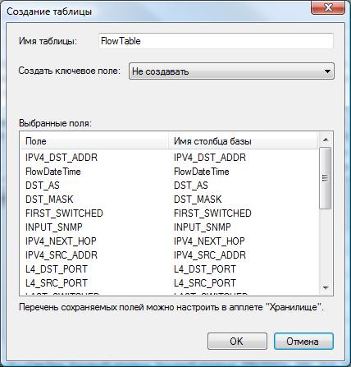351x367 pixels.
Task: Click the OK button
Action: (237, 341)
